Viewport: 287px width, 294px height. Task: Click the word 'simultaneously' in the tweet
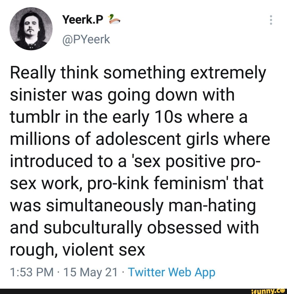click(105, 205)
